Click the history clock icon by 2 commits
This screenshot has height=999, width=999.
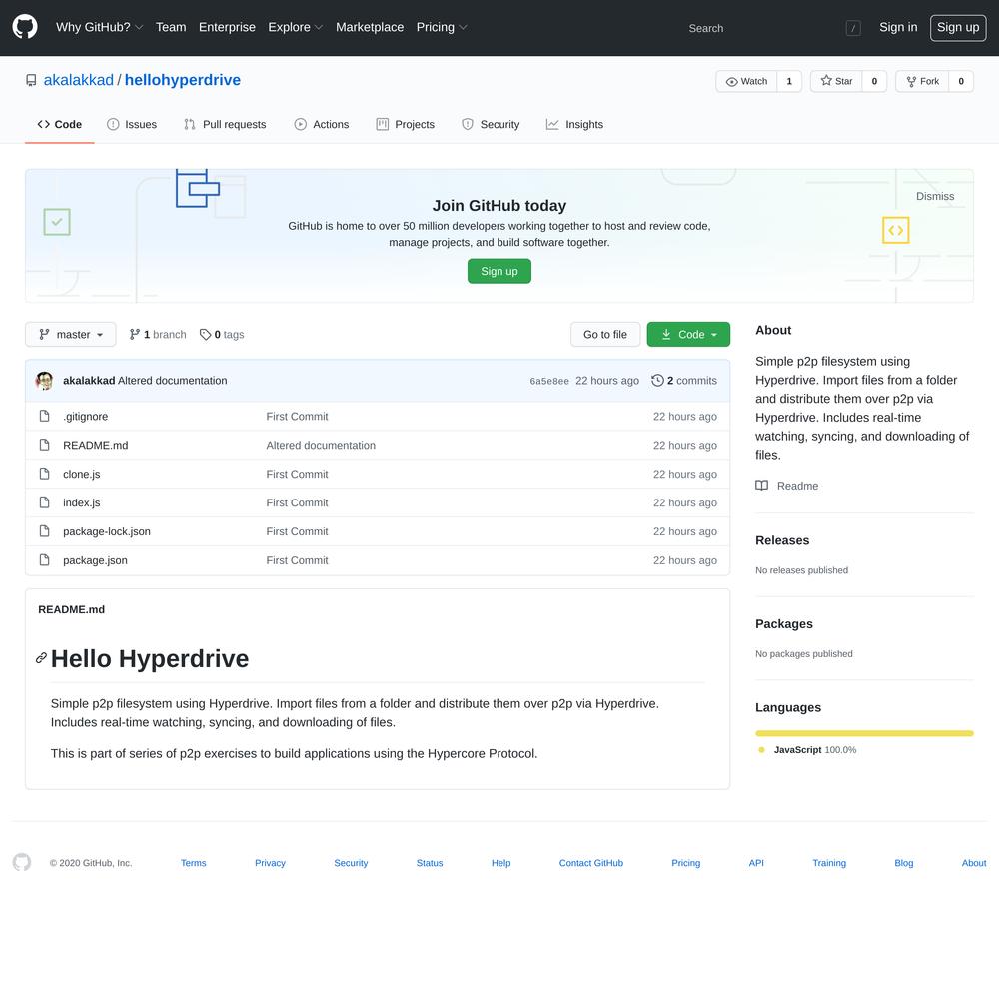pos(657,381)
